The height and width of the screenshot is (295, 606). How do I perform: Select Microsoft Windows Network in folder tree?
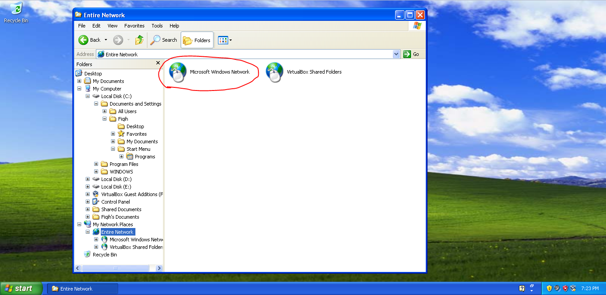[x=136, y=240]
